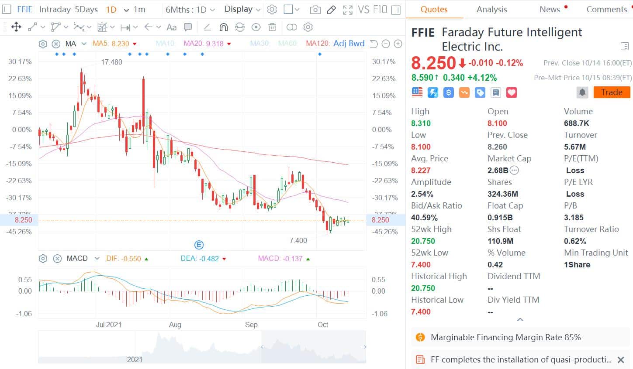This screenshot has height=369, width=633.
Task: Select the text annotation Aa tool
Action: pos(172,27)
